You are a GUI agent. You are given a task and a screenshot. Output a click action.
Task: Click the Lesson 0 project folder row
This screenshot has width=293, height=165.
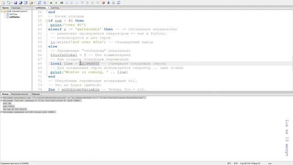16,11
